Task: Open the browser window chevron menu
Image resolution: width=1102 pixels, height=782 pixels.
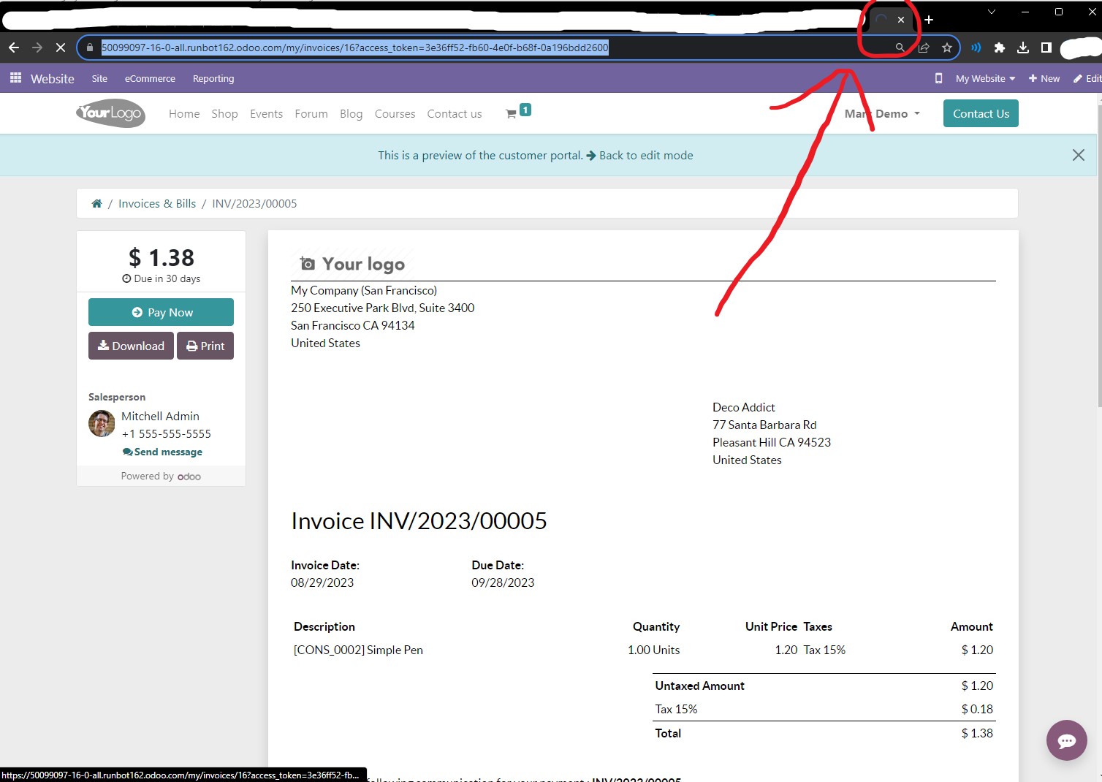Action: click(992, 12)
